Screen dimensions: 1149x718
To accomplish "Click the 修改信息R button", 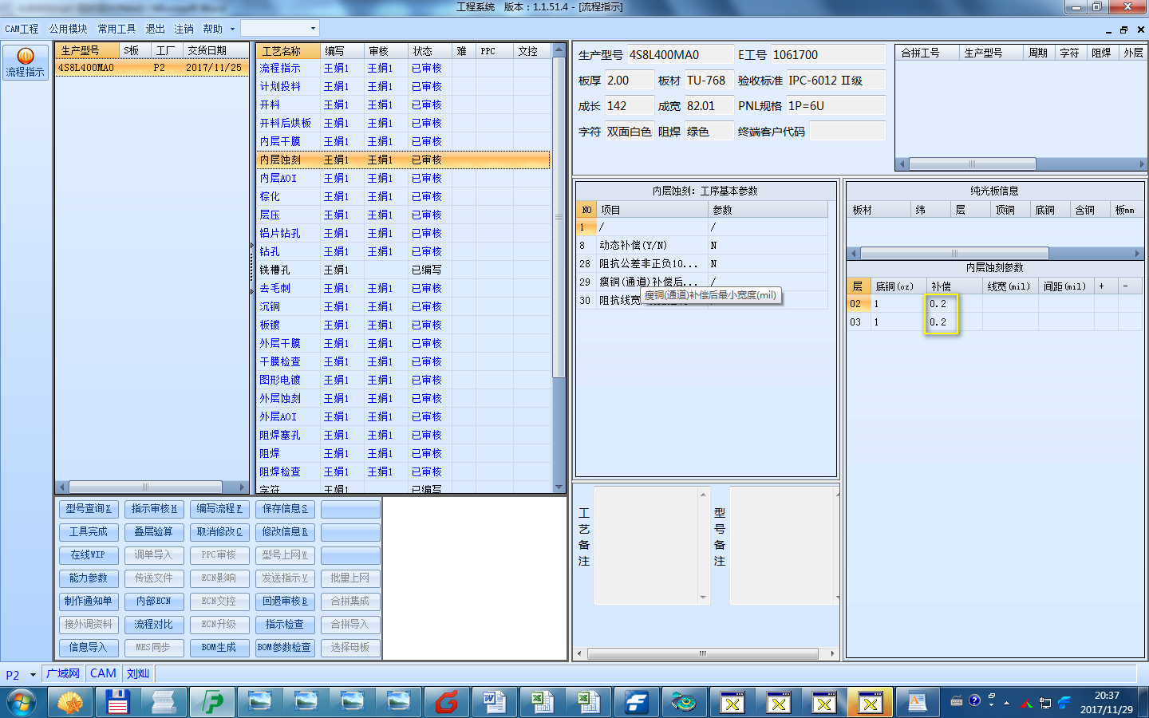I will 285,531.
